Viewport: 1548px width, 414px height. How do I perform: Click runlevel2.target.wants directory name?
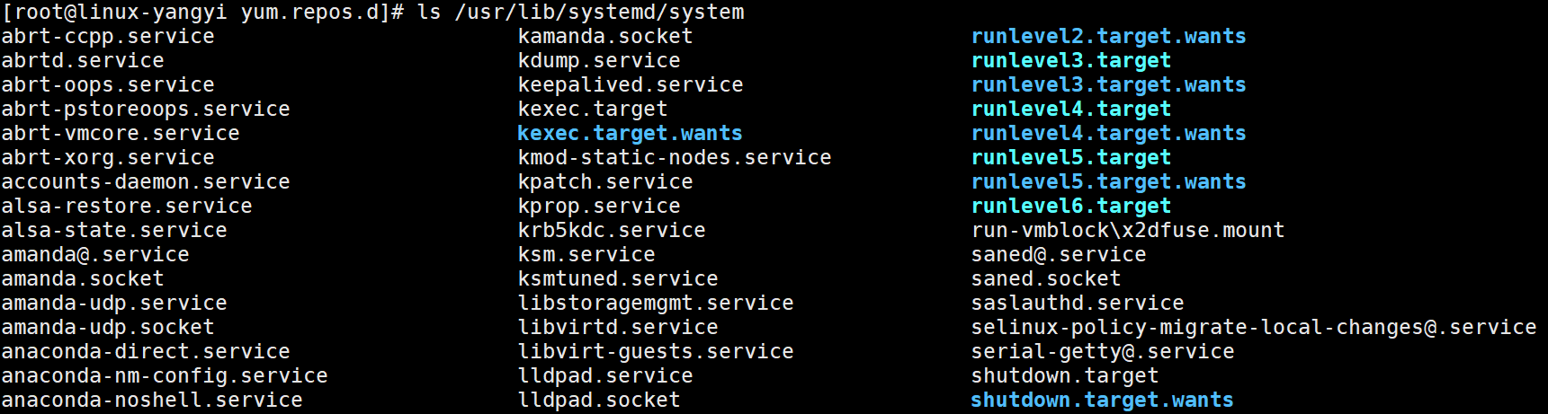[x=1108, y=37]
